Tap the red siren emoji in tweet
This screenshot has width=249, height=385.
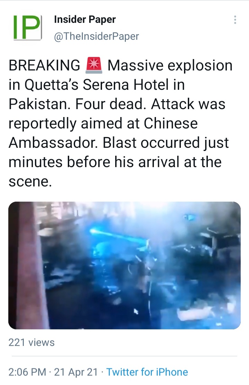pos(94,65)
